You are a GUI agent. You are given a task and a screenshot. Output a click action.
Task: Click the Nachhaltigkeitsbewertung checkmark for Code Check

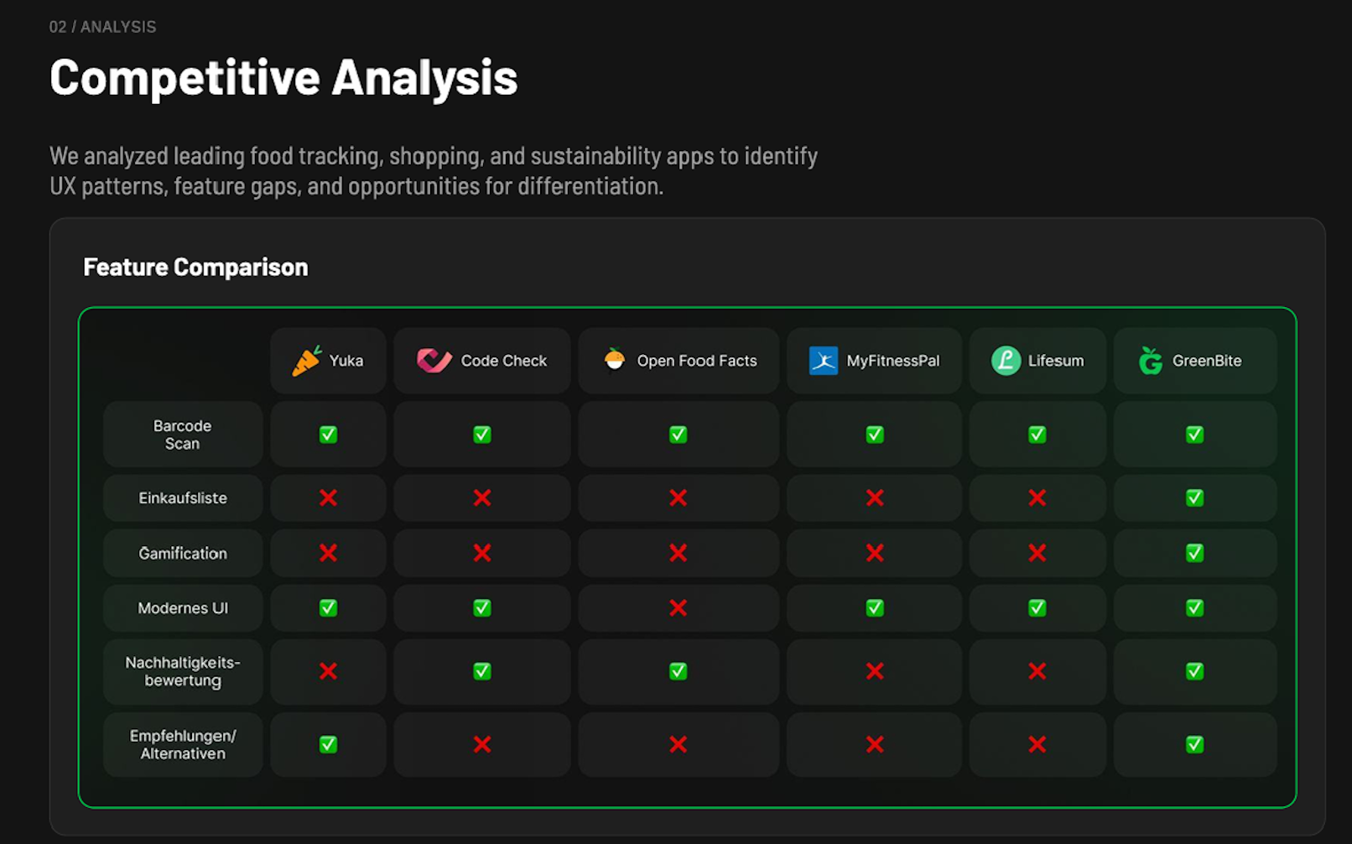pyautogui.click(x=482, y=671)
